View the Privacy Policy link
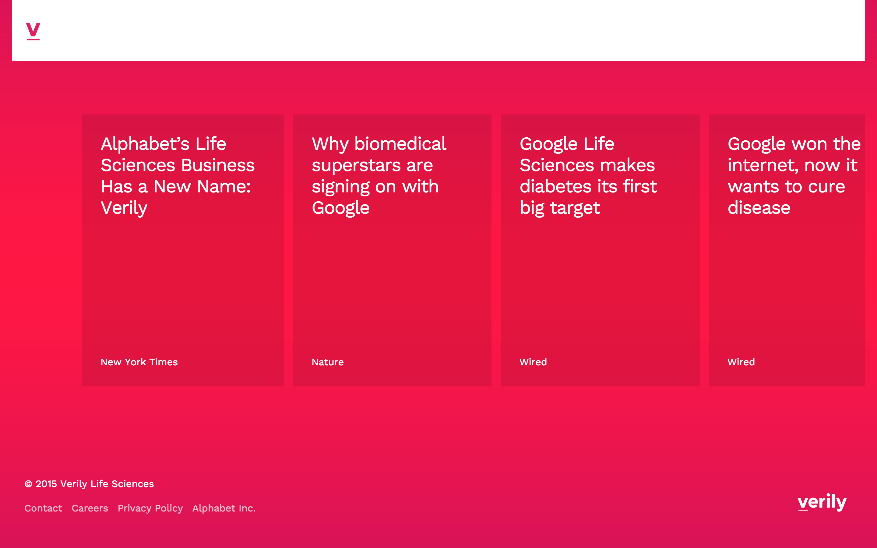Image resolution: width=877 pixels, height=548 pixels. (150, 508)
